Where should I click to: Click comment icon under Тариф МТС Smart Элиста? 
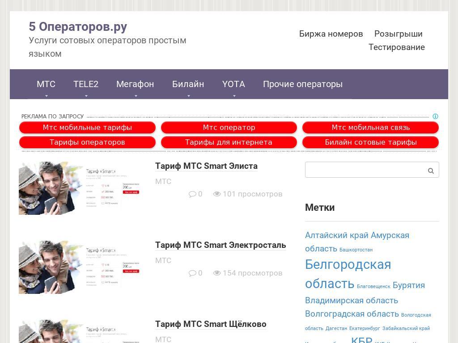click(x=192, y=194)
